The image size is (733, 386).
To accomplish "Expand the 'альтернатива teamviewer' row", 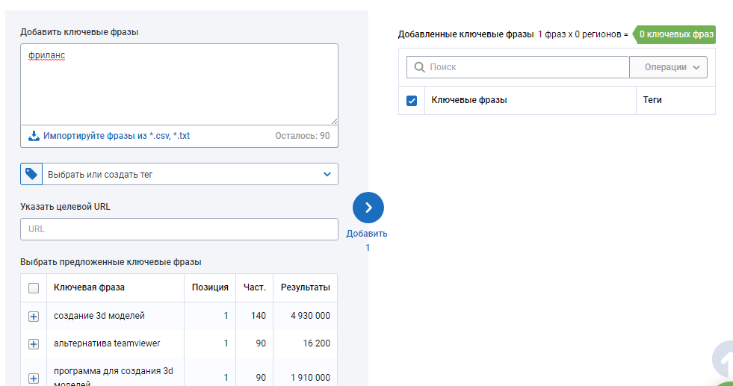I will (33, 344).
